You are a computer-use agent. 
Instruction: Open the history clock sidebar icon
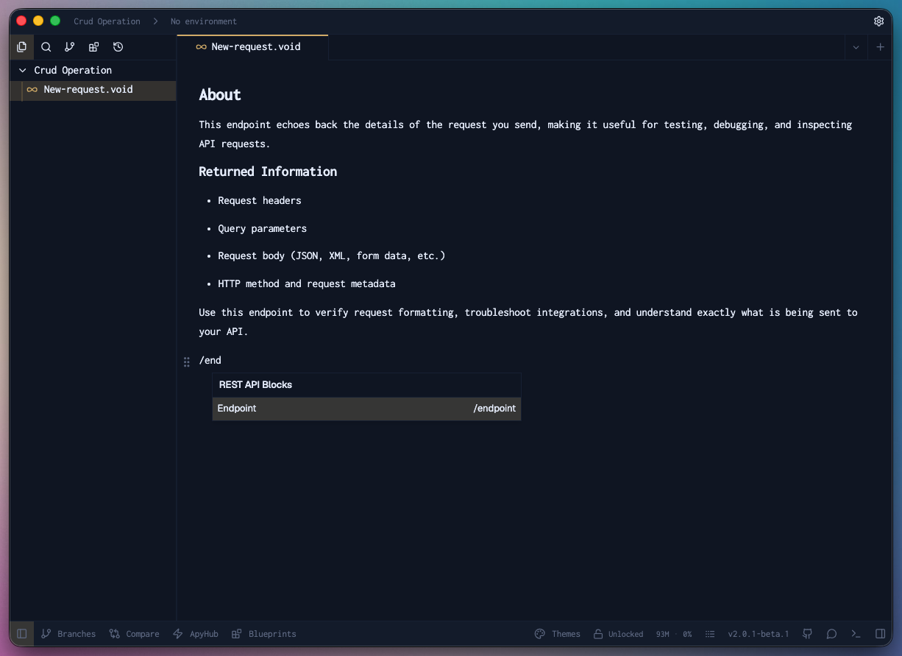(118, 47)
